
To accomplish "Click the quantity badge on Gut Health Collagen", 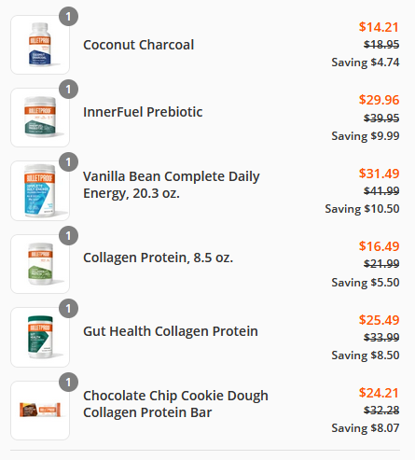I will click(x=68, y=309).
